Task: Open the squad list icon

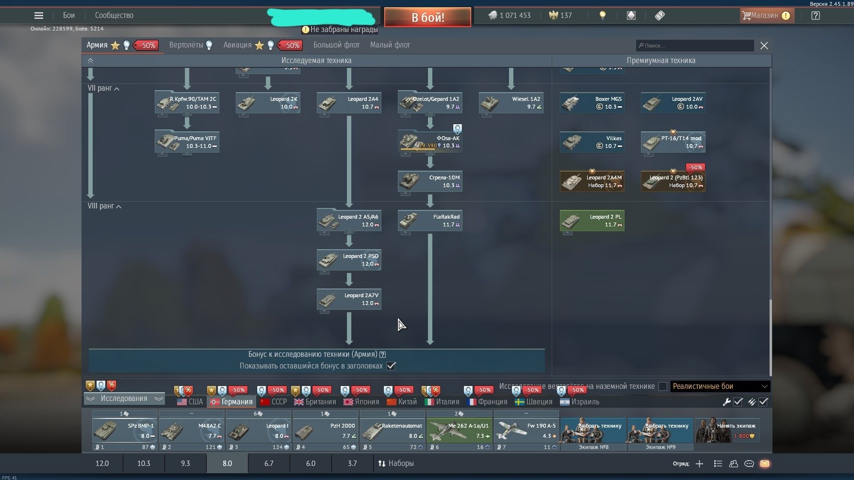Action: click(x=718, y=464)
